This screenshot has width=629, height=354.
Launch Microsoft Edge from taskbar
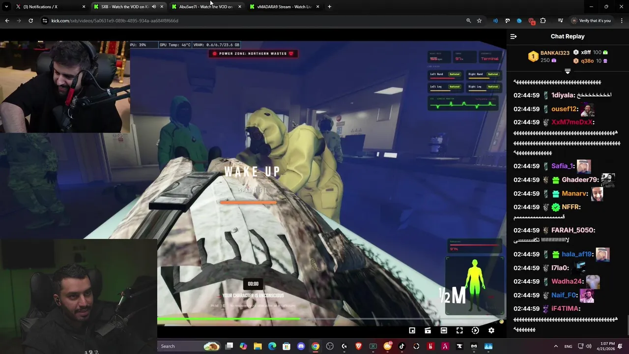[272, 346]
